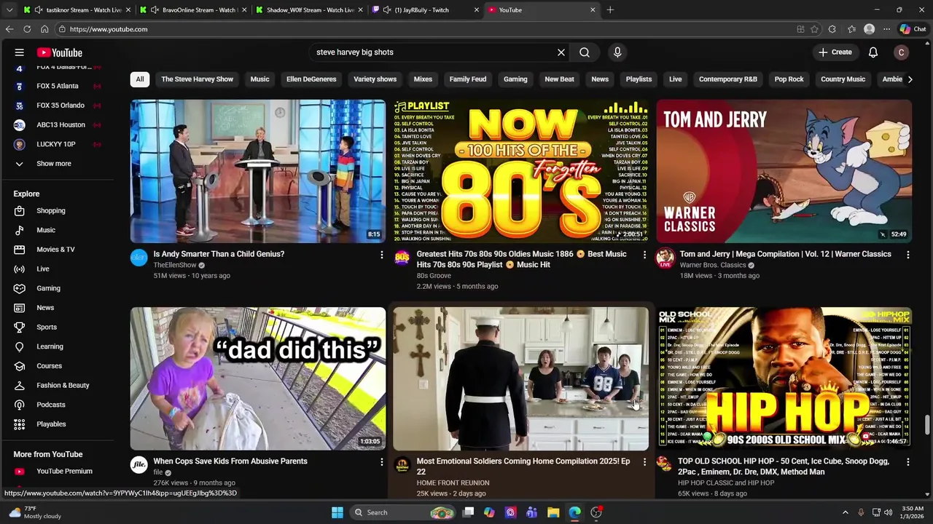Image resolution: width=933 pixels, height=524 pixels.
Task: Open the 80s Groove channel link
Action: pyautogui.click(x=434, y=276)
